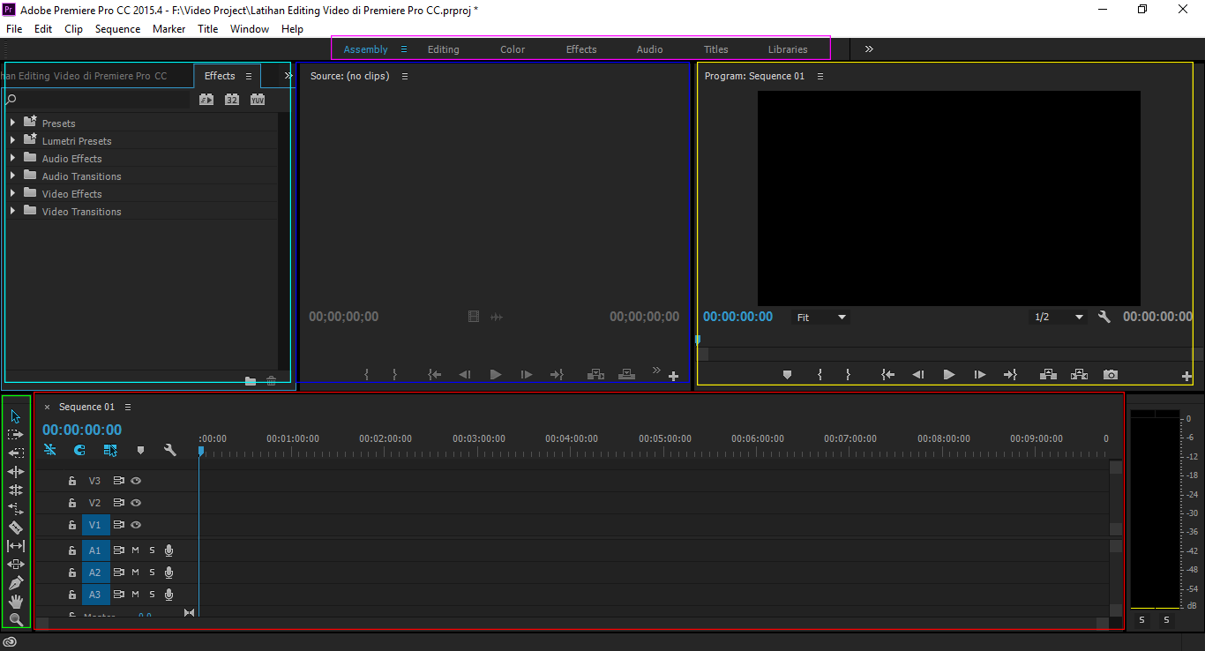The height and width of the screenshot is (651, 1205).
Task: Lock the V3 track
Action: pyautogui.click(x=72, y=481)
